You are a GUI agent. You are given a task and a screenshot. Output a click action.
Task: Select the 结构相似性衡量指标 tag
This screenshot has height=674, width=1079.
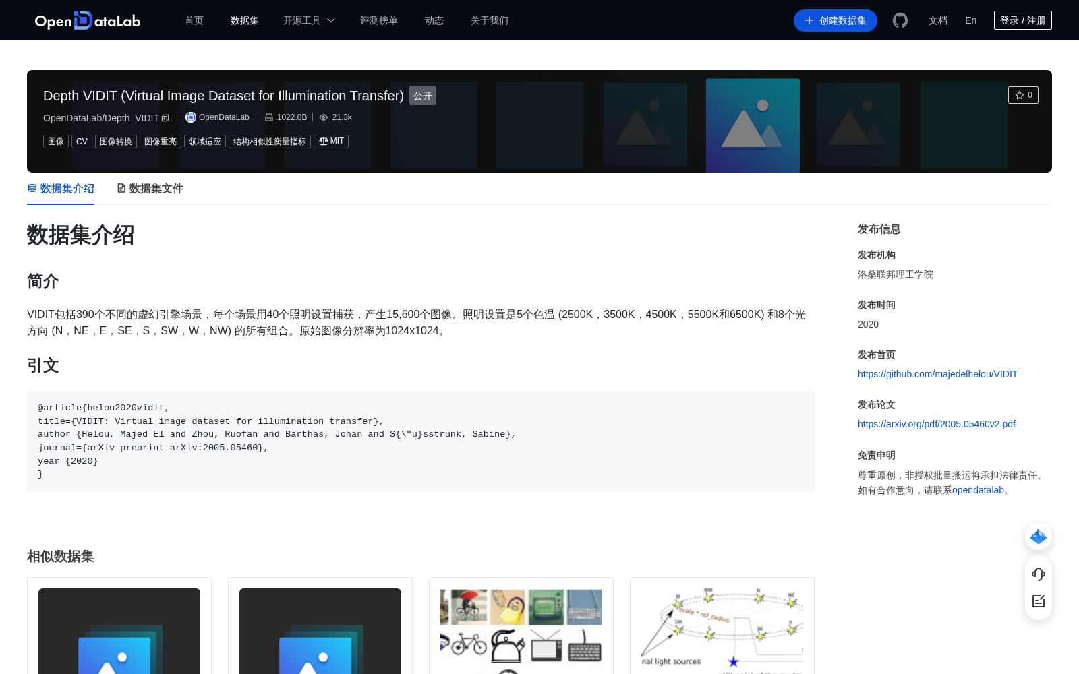(x=270, y=142)
